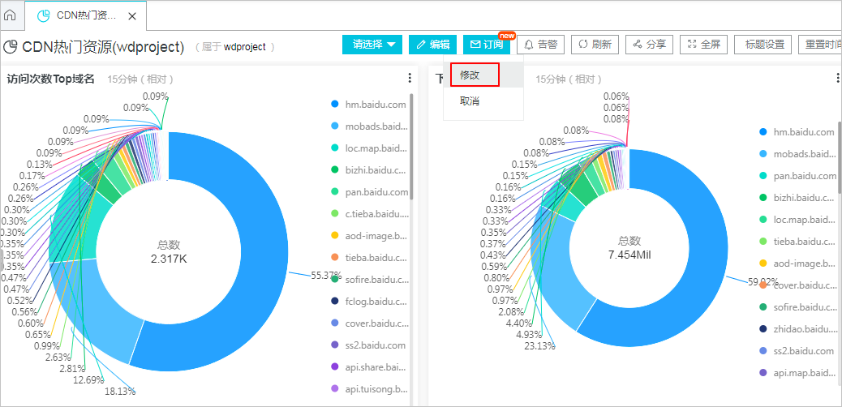Click the 分享 share button
This screenshot has height=407, width=842.
[x=649, y=45]
